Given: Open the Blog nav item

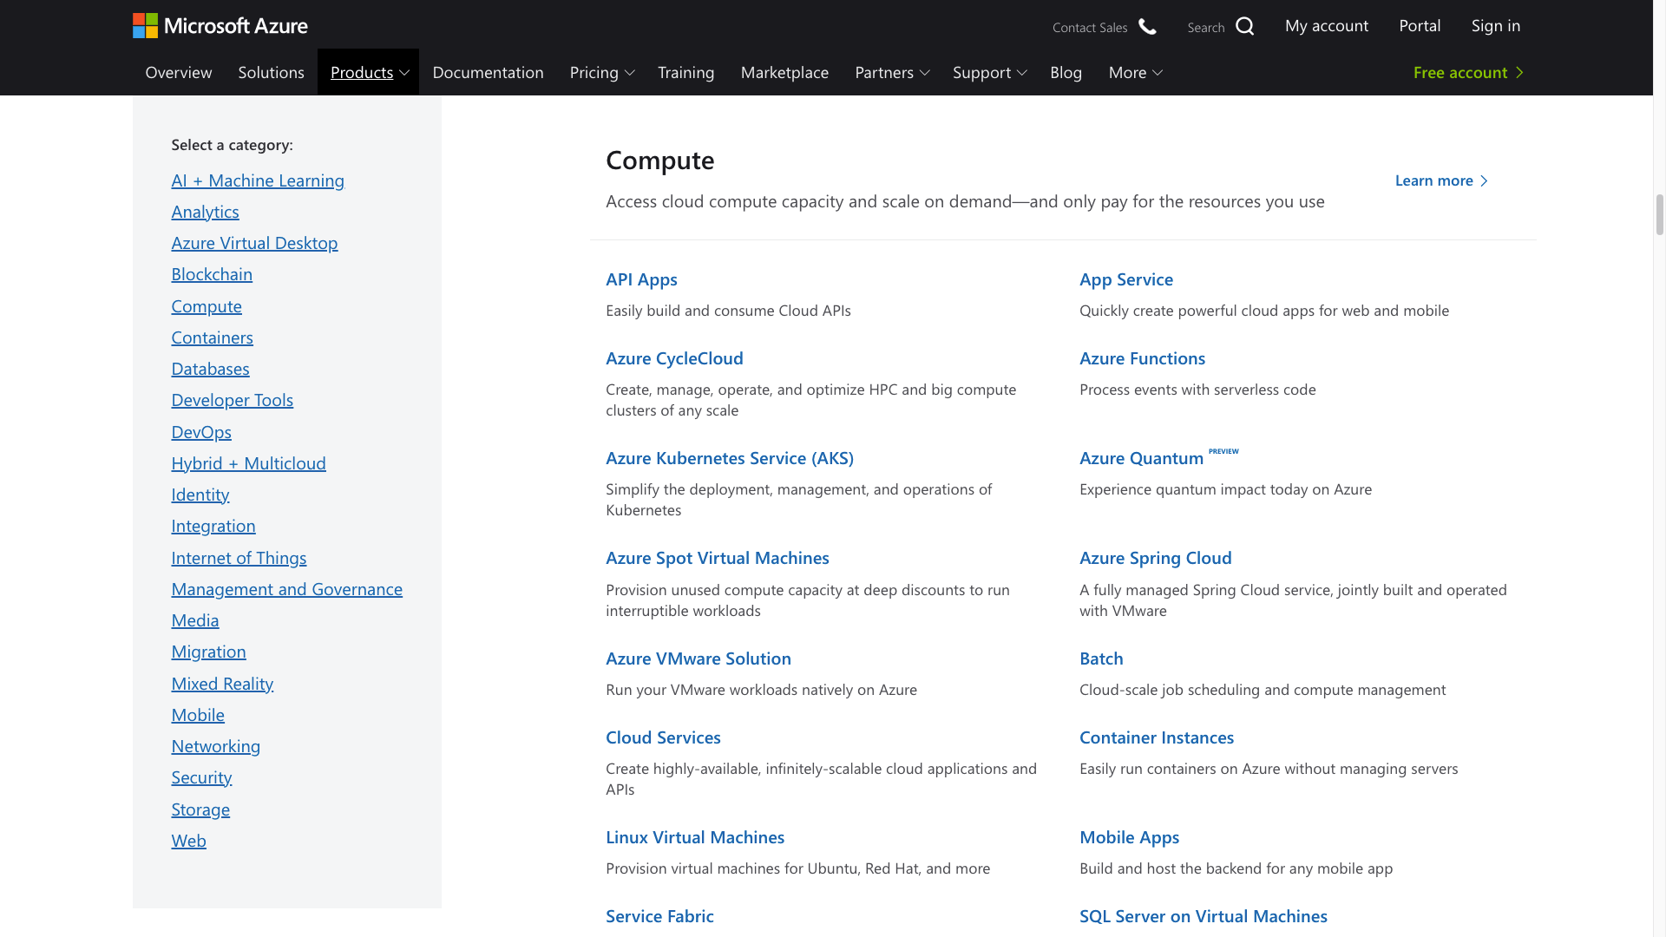Looking at the screenshot, I should [x=1066, y=72].
